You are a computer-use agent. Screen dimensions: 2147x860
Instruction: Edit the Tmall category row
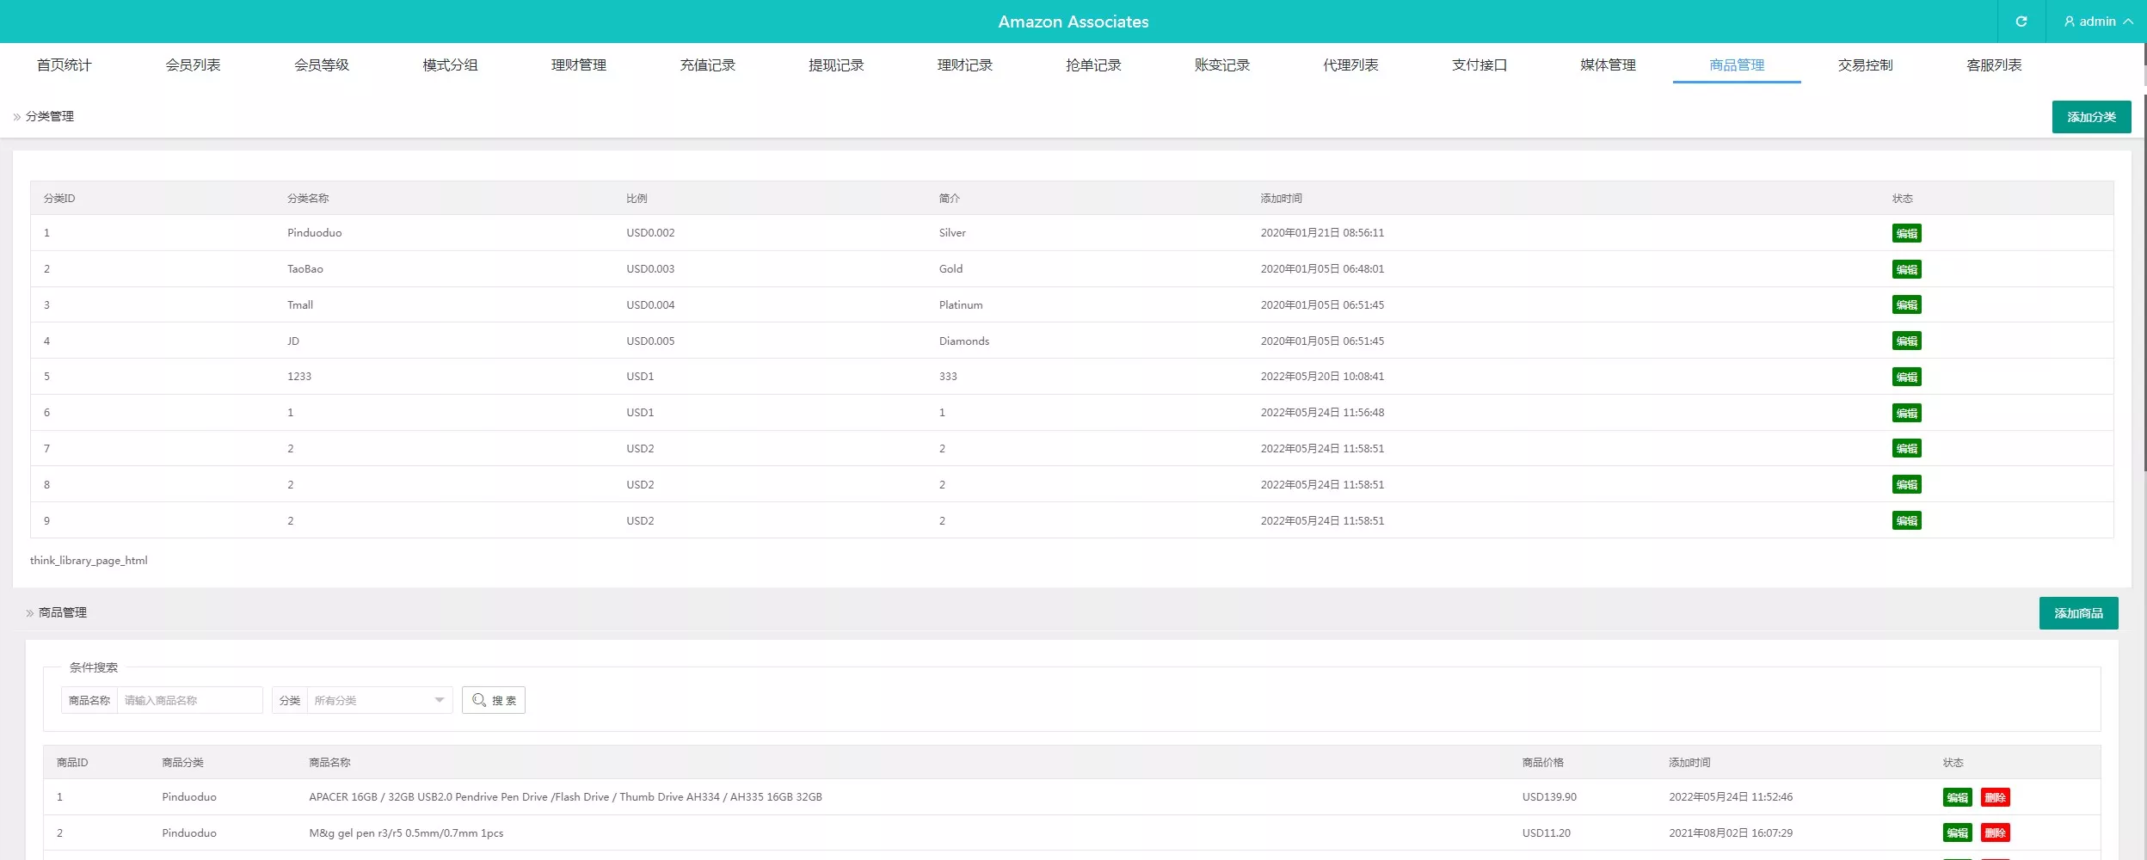pos(1906,305)
